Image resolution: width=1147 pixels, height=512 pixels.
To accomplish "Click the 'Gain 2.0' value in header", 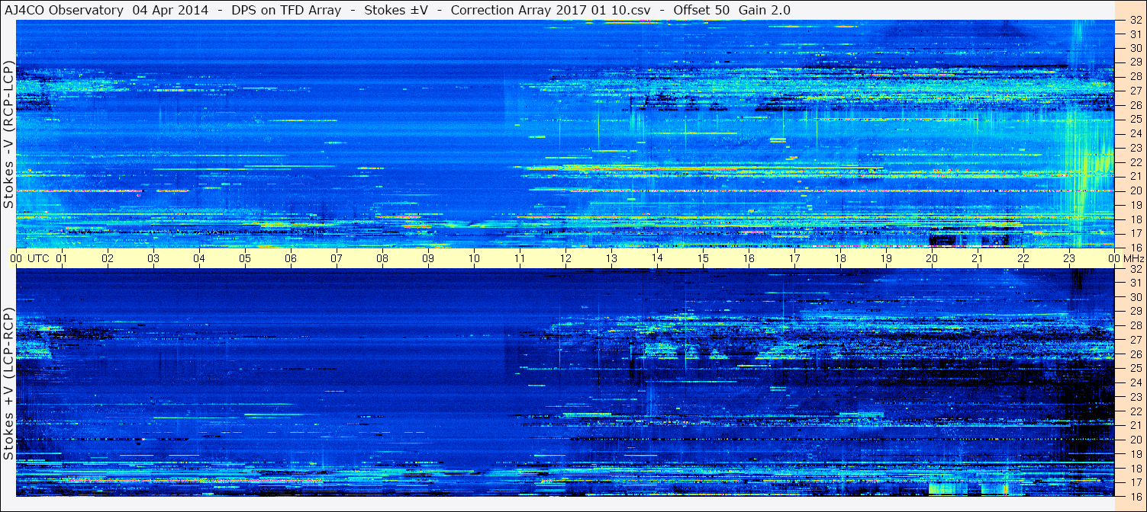I will (765, 10).
